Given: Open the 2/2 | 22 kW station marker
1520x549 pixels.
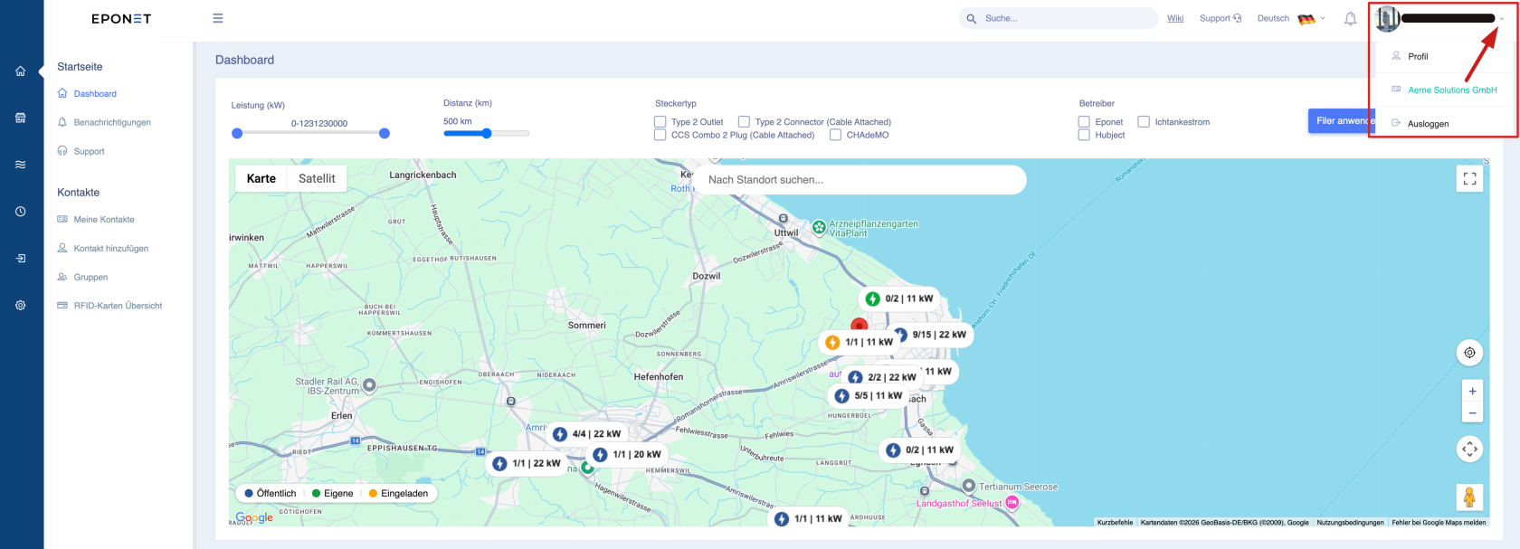Looking at the screenshot, I should click(x=882, y=377).
